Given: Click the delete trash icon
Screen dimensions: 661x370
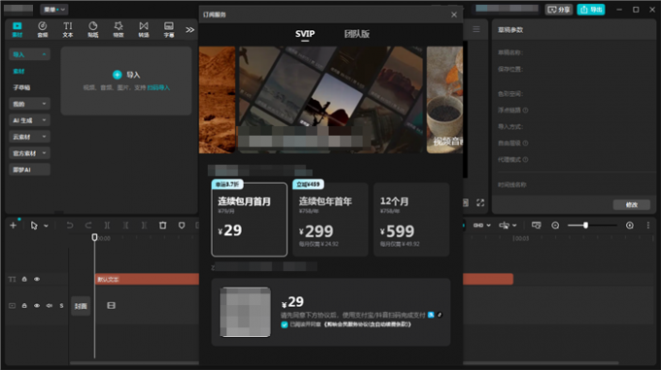Looking at the screenshot, I should [x=162, y=225].
